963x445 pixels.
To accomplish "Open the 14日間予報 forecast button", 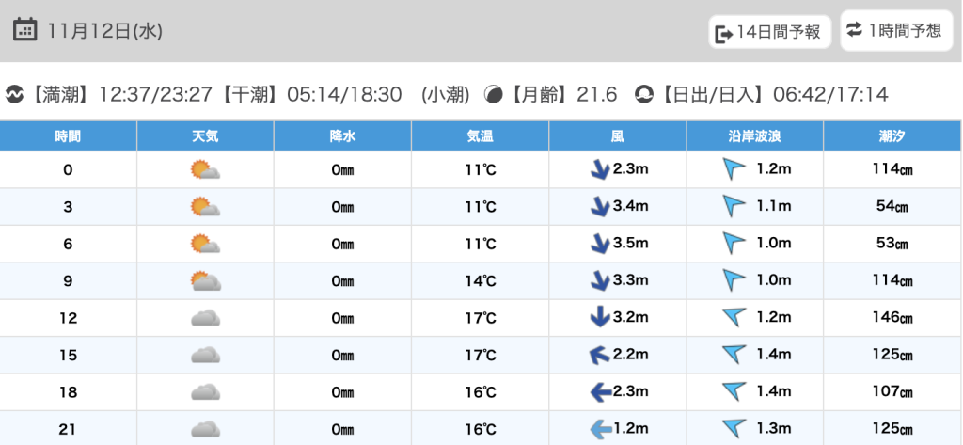I will coord(768,33).
